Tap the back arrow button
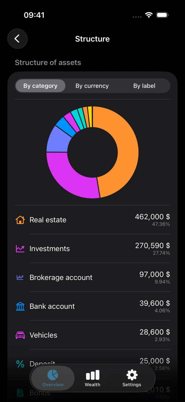Viewport: 185px width, 402px height. [x=17, y=39]
